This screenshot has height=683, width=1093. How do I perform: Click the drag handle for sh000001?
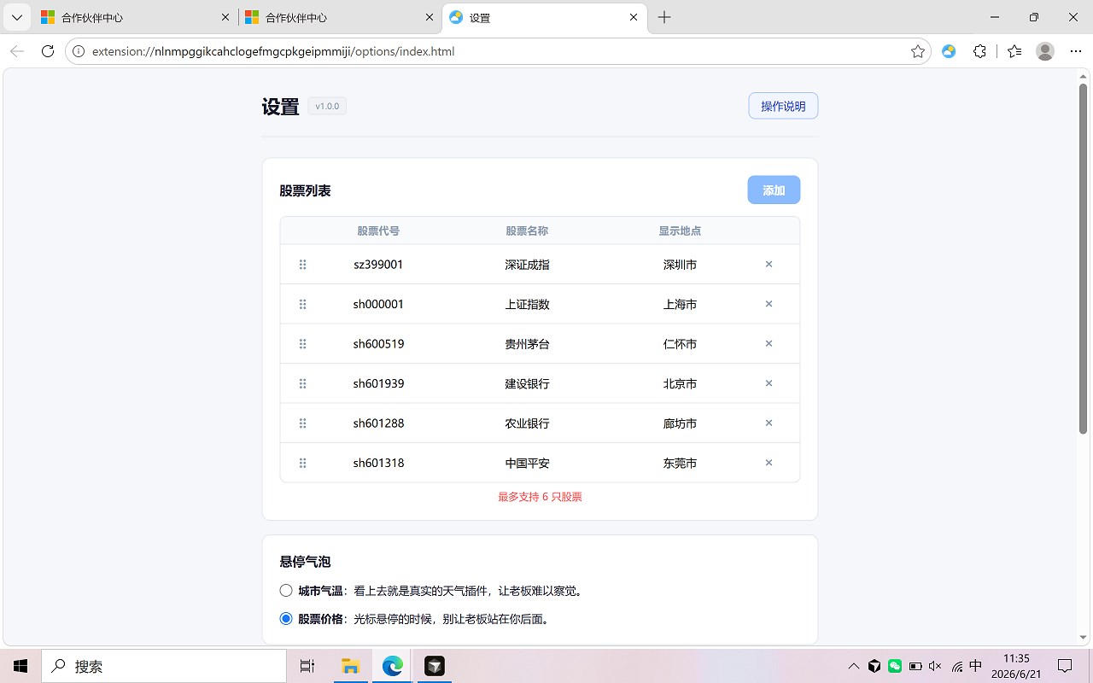(302, 304)
